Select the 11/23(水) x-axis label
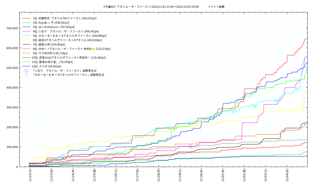The height and width of the screenshot is (185, 329). [x=51, y=175]
